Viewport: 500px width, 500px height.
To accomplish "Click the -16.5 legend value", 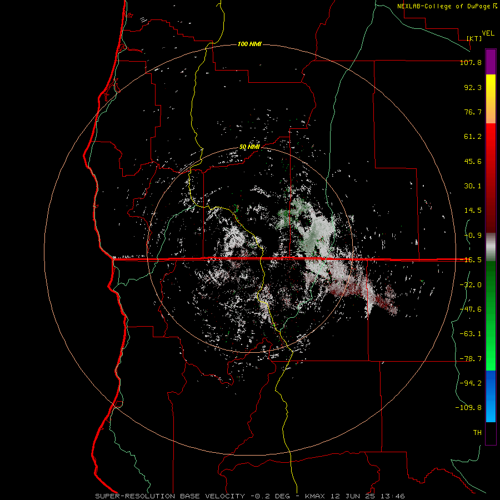I will 471,260.
